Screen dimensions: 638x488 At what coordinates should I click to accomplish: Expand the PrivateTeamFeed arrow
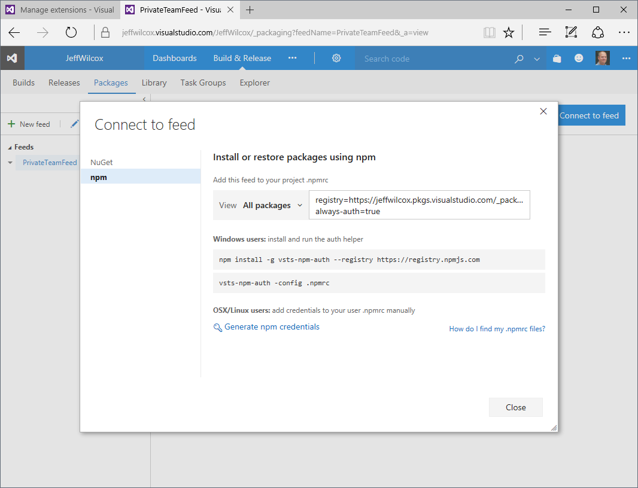click(x=10, y=163)
